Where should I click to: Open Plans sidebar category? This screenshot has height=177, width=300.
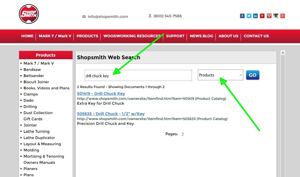click(28, 175)
